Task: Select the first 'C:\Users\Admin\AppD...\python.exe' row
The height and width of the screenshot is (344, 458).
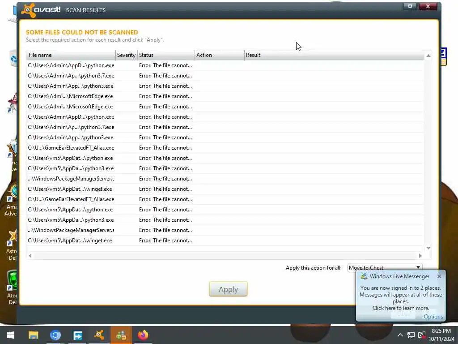Action: click(x=225, y=65)
